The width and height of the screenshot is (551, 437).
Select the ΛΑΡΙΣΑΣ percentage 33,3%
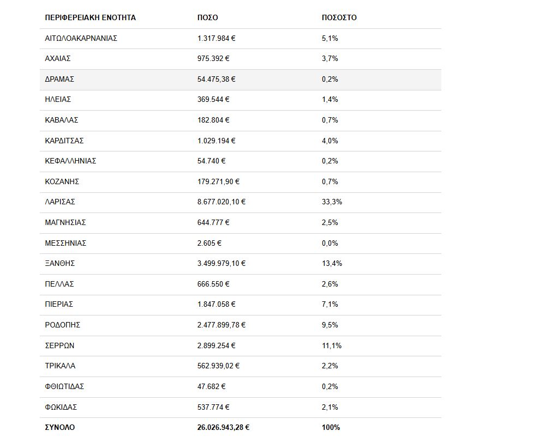click(x=332, y=202)
